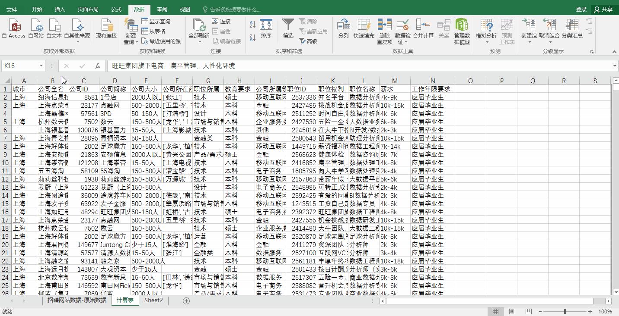Select column K header

coord(332,81)
